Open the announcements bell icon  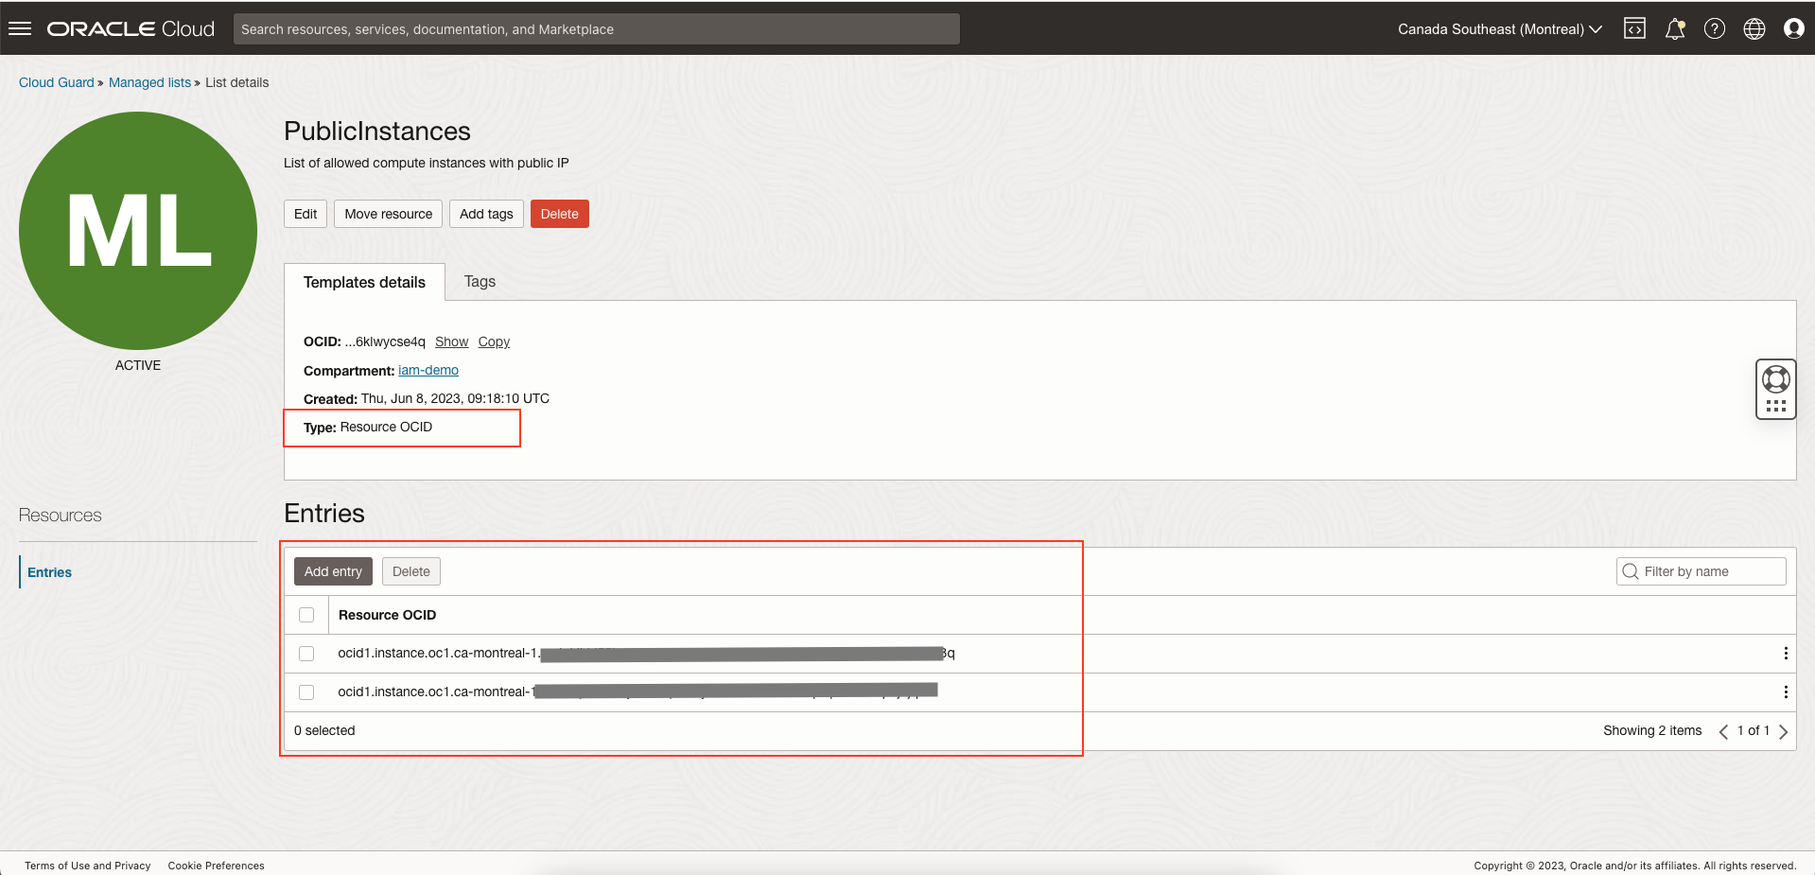1675,28
